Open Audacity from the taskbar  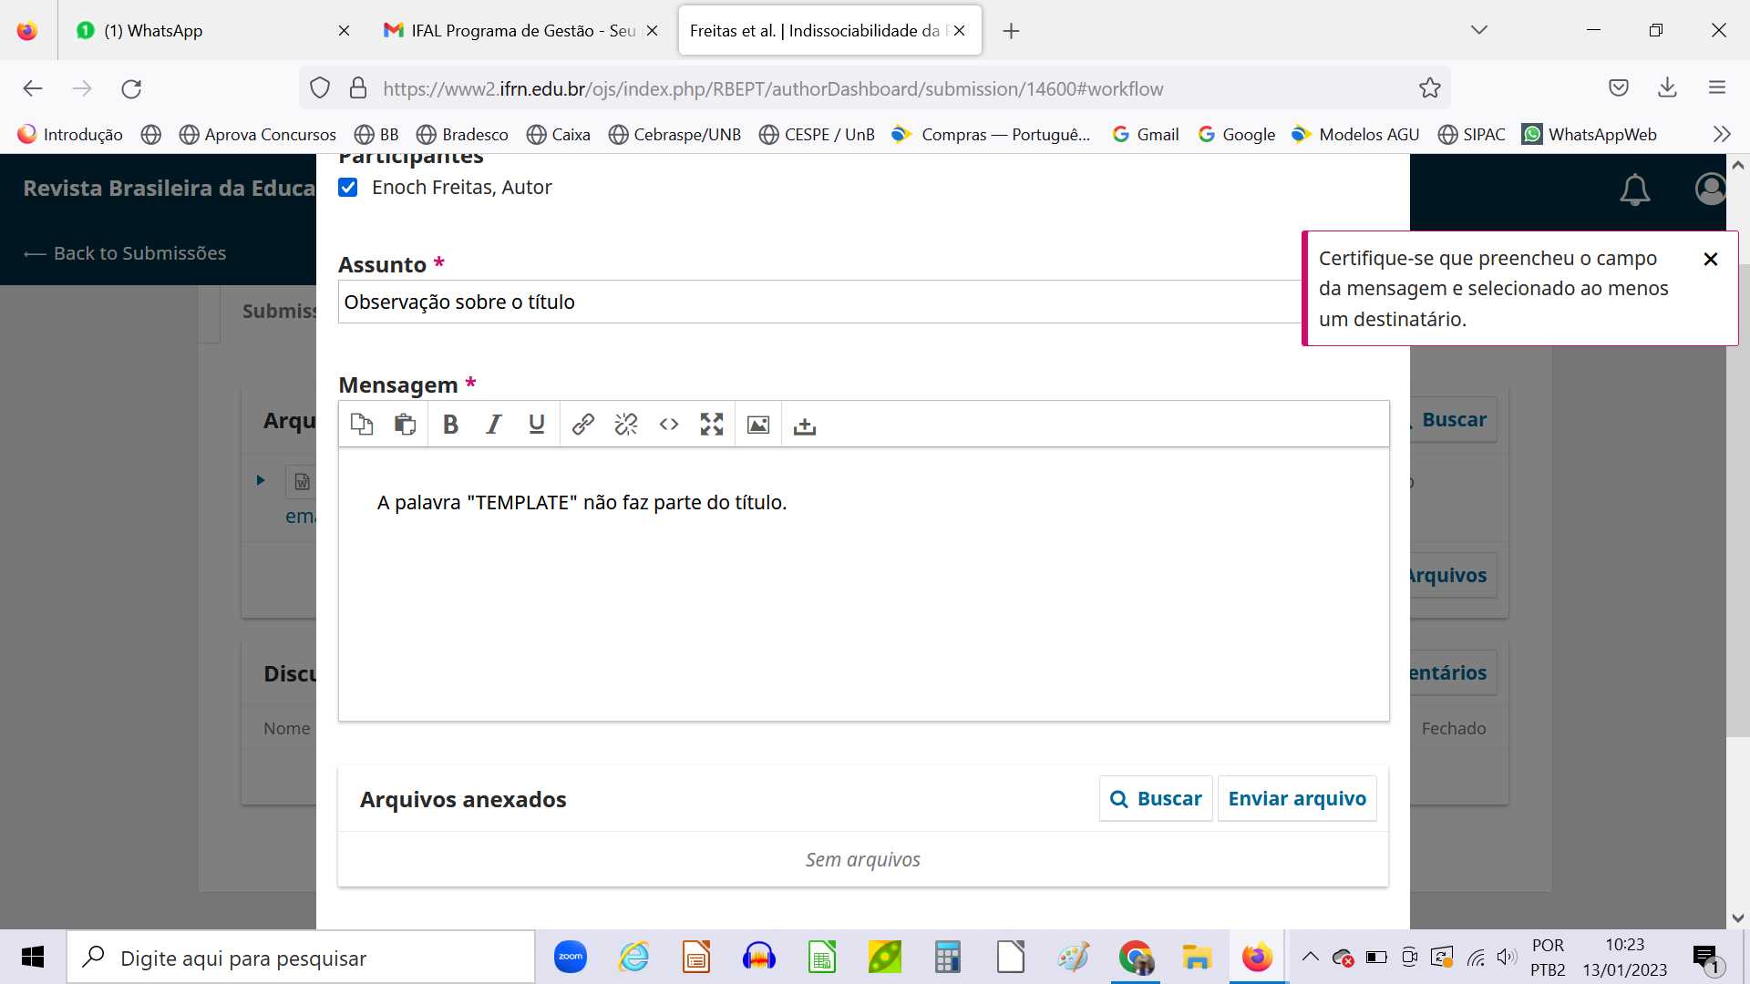[x=758, y=958]
